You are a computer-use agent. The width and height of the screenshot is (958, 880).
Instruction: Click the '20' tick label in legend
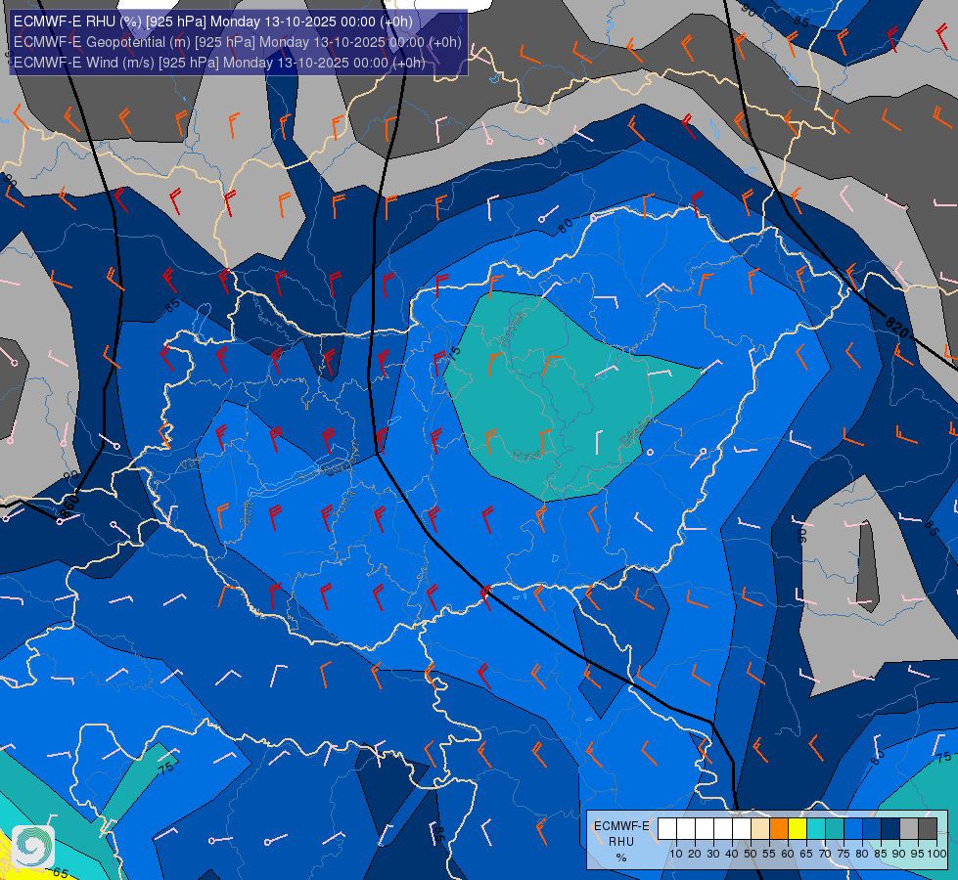pos(696,854)
